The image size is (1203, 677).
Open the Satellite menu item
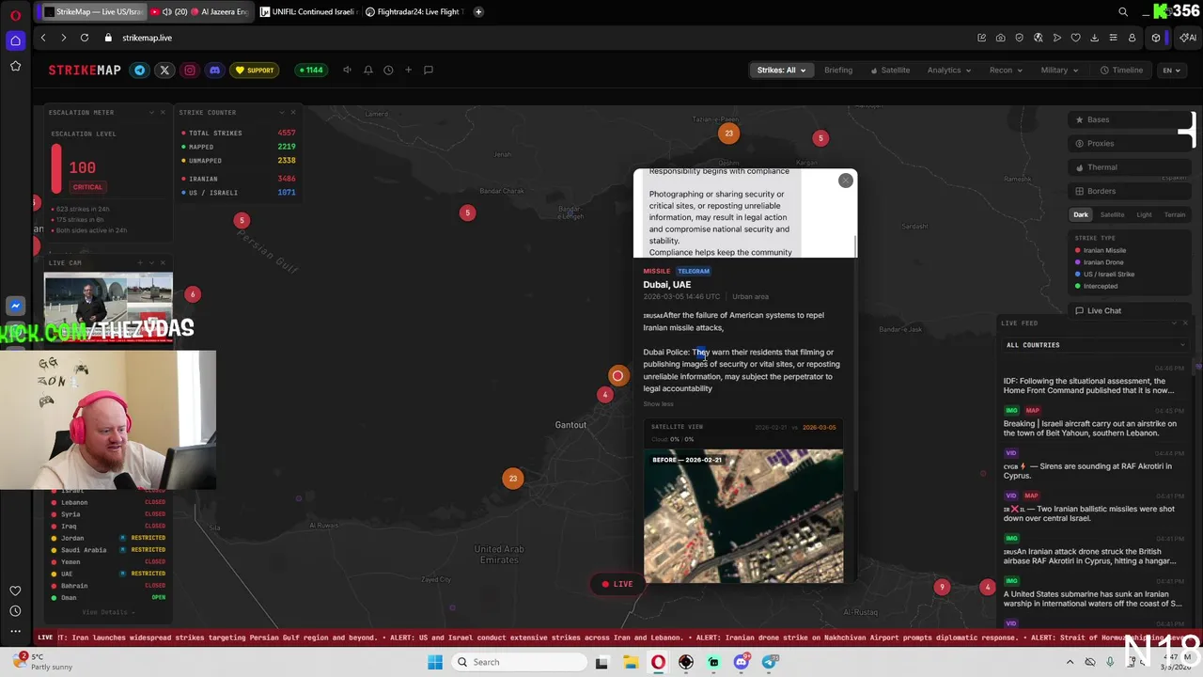point(890,70)
